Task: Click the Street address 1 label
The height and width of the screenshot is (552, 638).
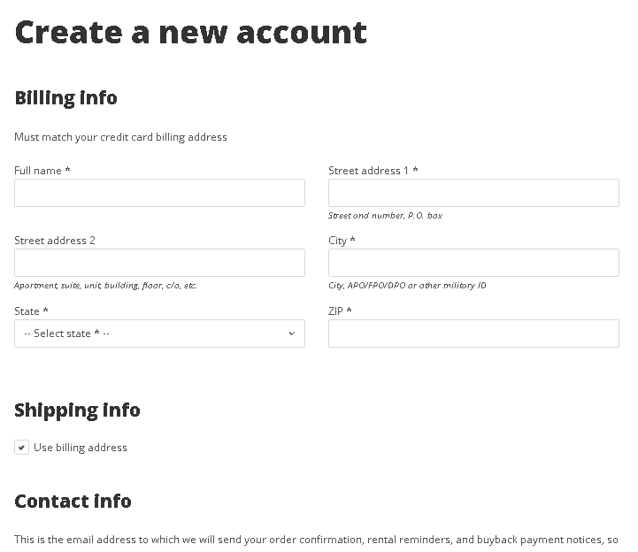Action: click(373, 171)
